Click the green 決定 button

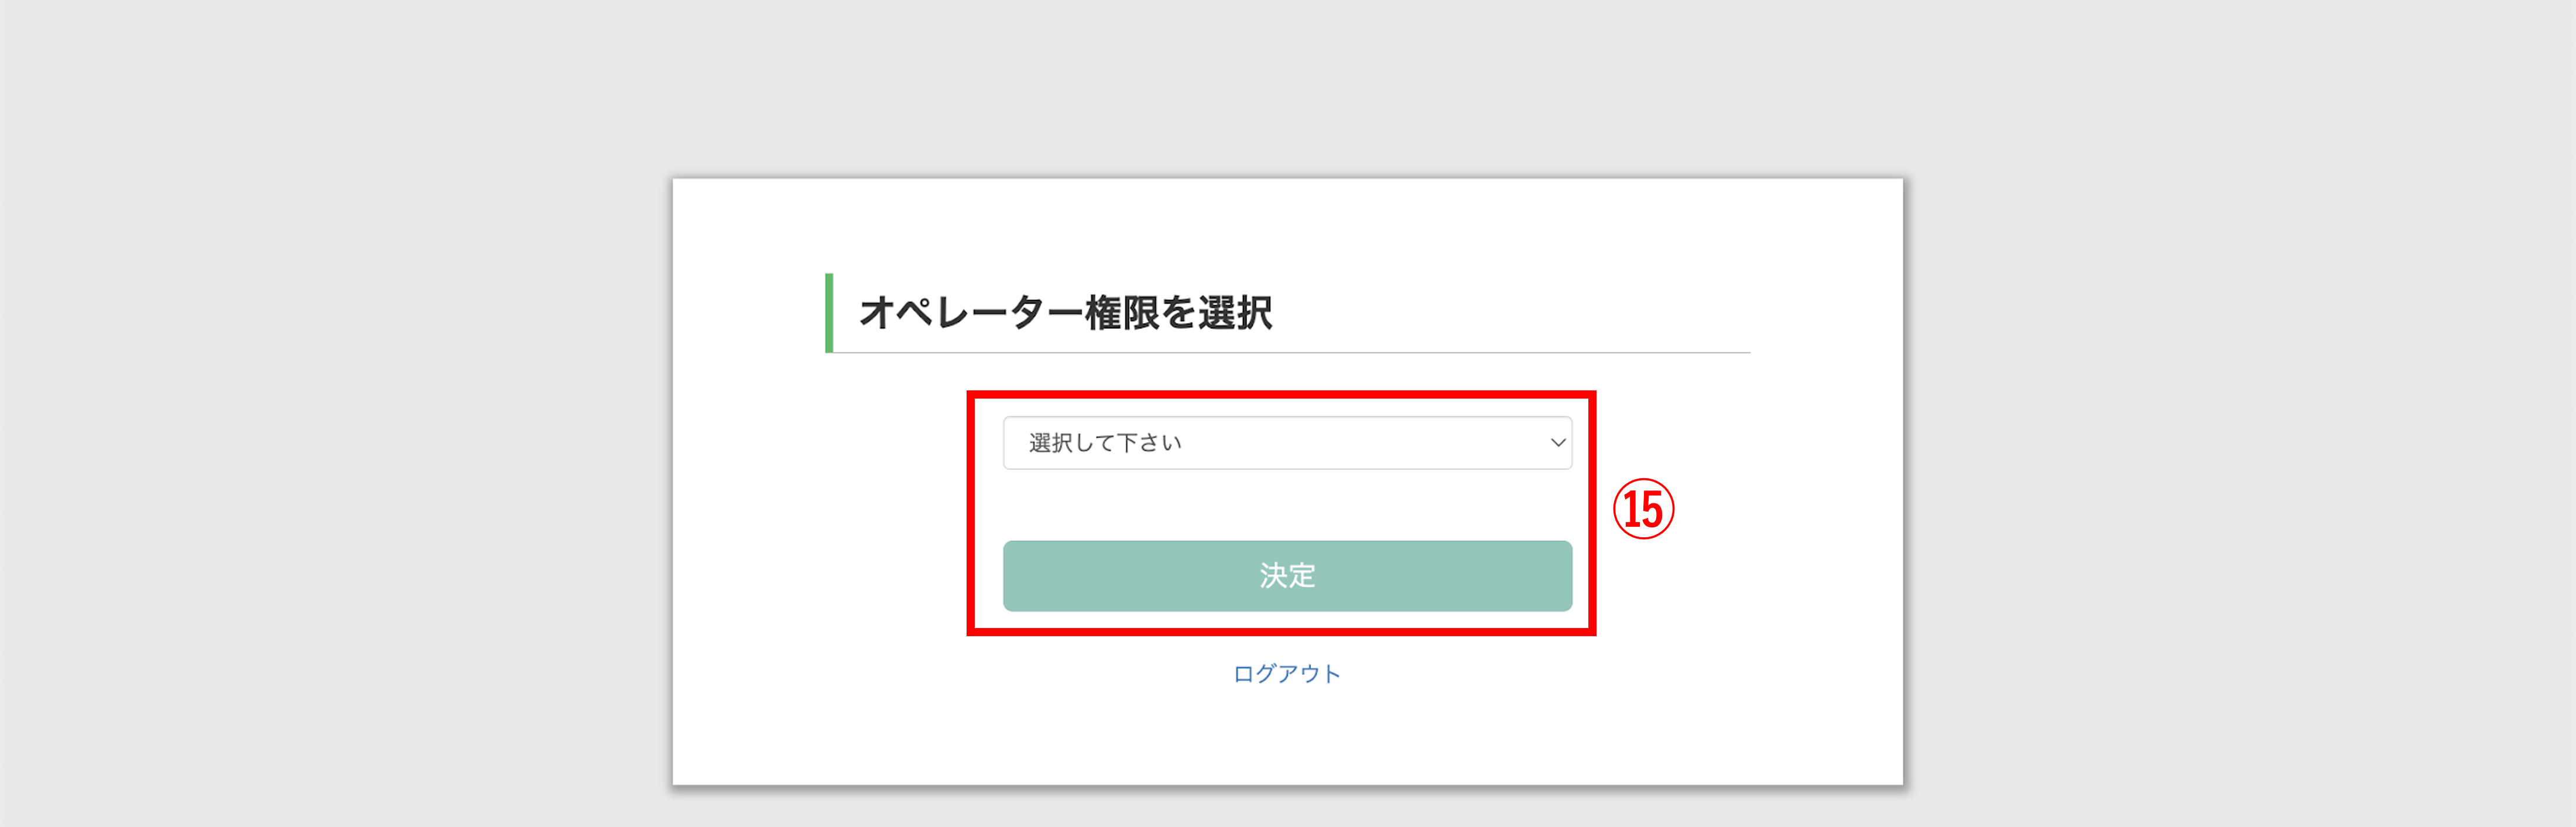[1287, 576]
